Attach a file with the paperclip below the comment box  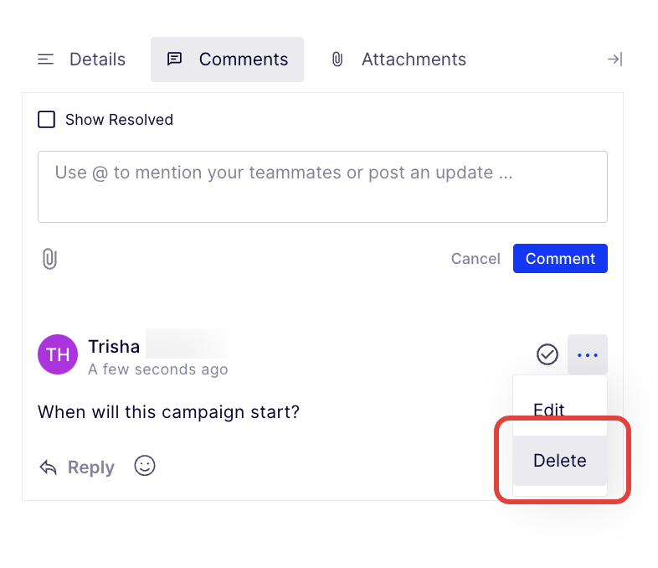coord(49,259)
